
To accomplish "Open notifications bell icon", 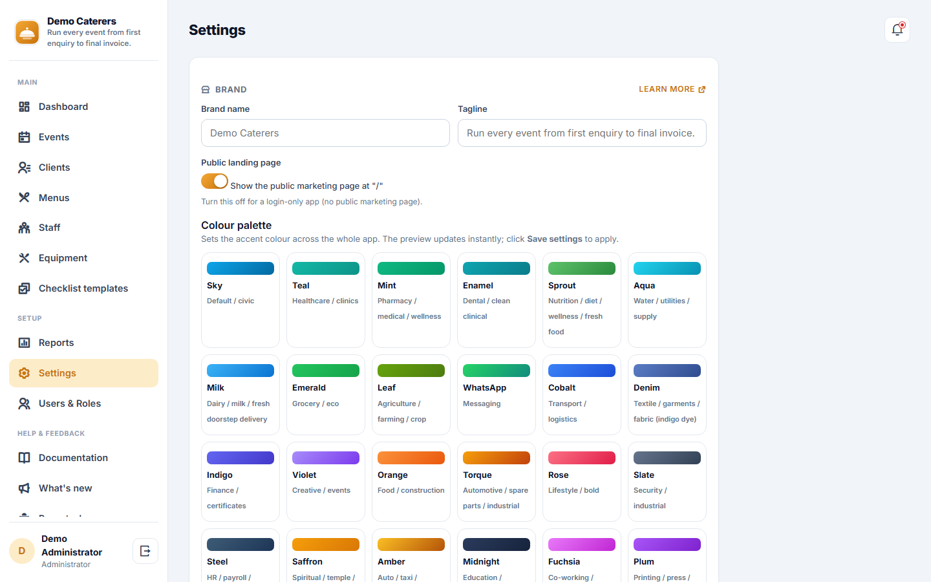I will (897, 30).
